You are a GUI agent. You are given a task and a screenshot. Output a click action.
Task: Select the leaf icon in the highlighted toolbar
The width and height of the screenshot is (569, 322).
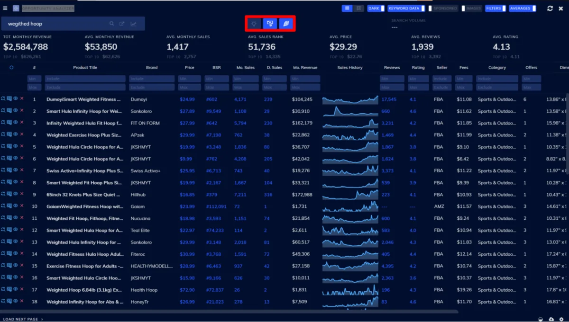(x=285, y=23)
